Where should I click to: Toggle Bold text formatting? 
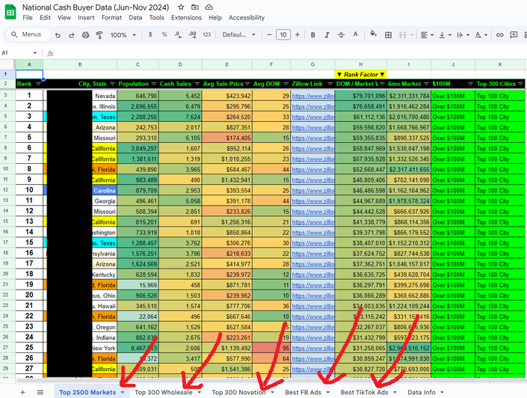[312, 35]
